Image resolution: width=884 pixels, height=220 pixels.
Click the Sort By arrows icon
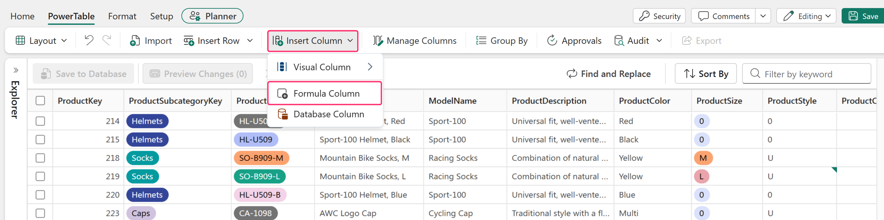(x=689, y=73)
